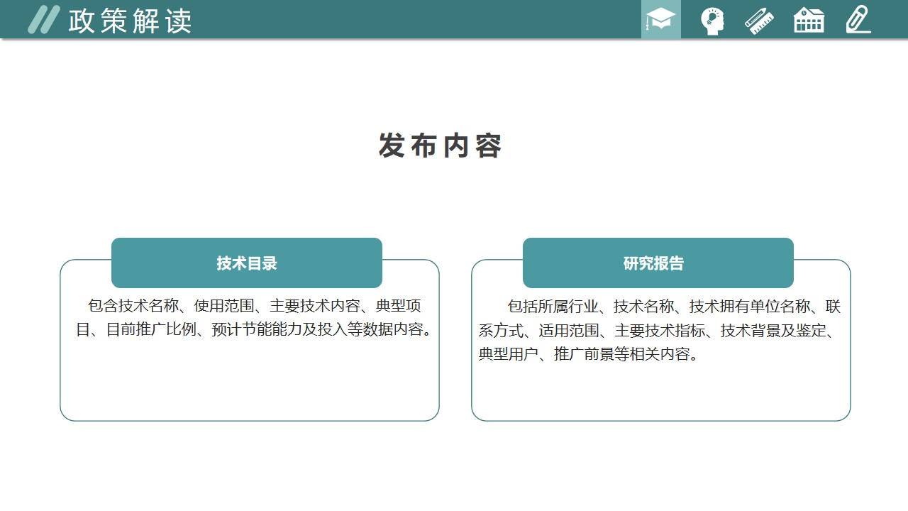Click the text line ending 推广前景等相关内容
The height and width of the screenshot is (511, 908).
pyautogui.click(x=589, y=354)
